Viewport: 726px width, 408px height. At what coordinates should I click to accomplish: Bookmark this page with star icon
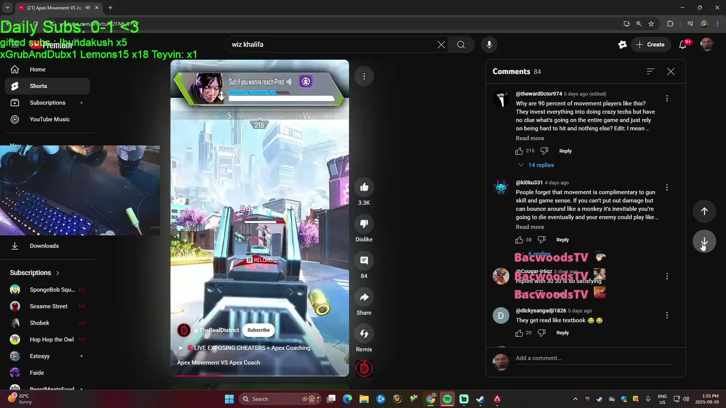point(651,24)
